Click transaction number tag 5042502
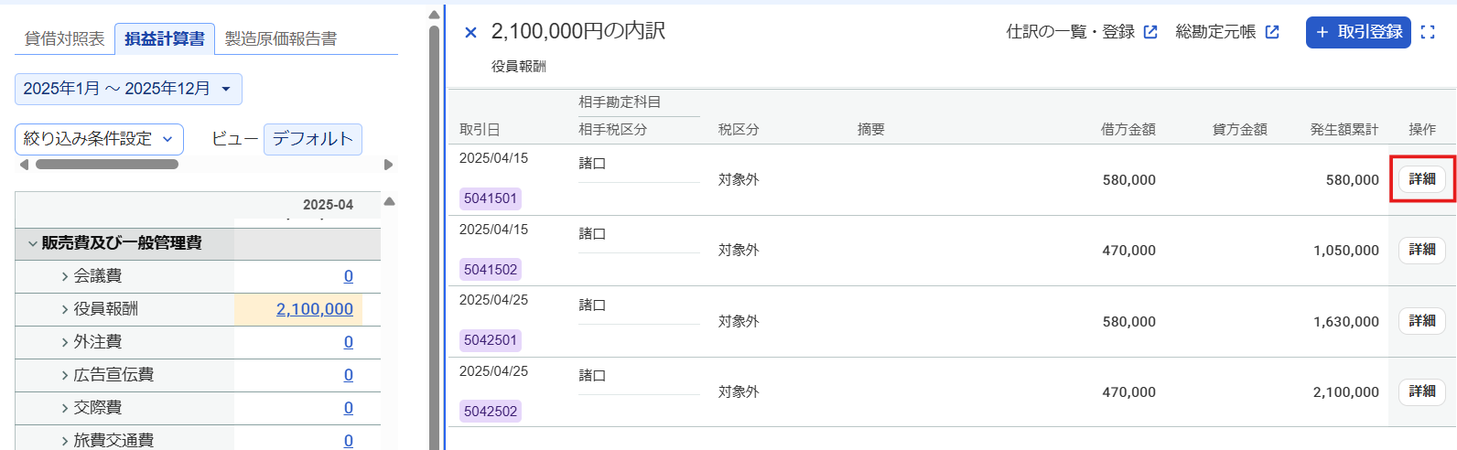This screenshot has width=1457, height=450. [x=491, y=412]
